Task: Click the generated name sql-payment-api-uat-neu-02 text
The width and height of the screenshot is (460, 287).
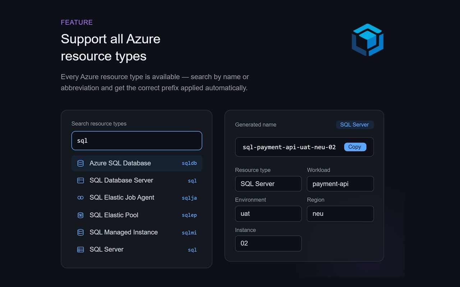Action: (289, 147)
